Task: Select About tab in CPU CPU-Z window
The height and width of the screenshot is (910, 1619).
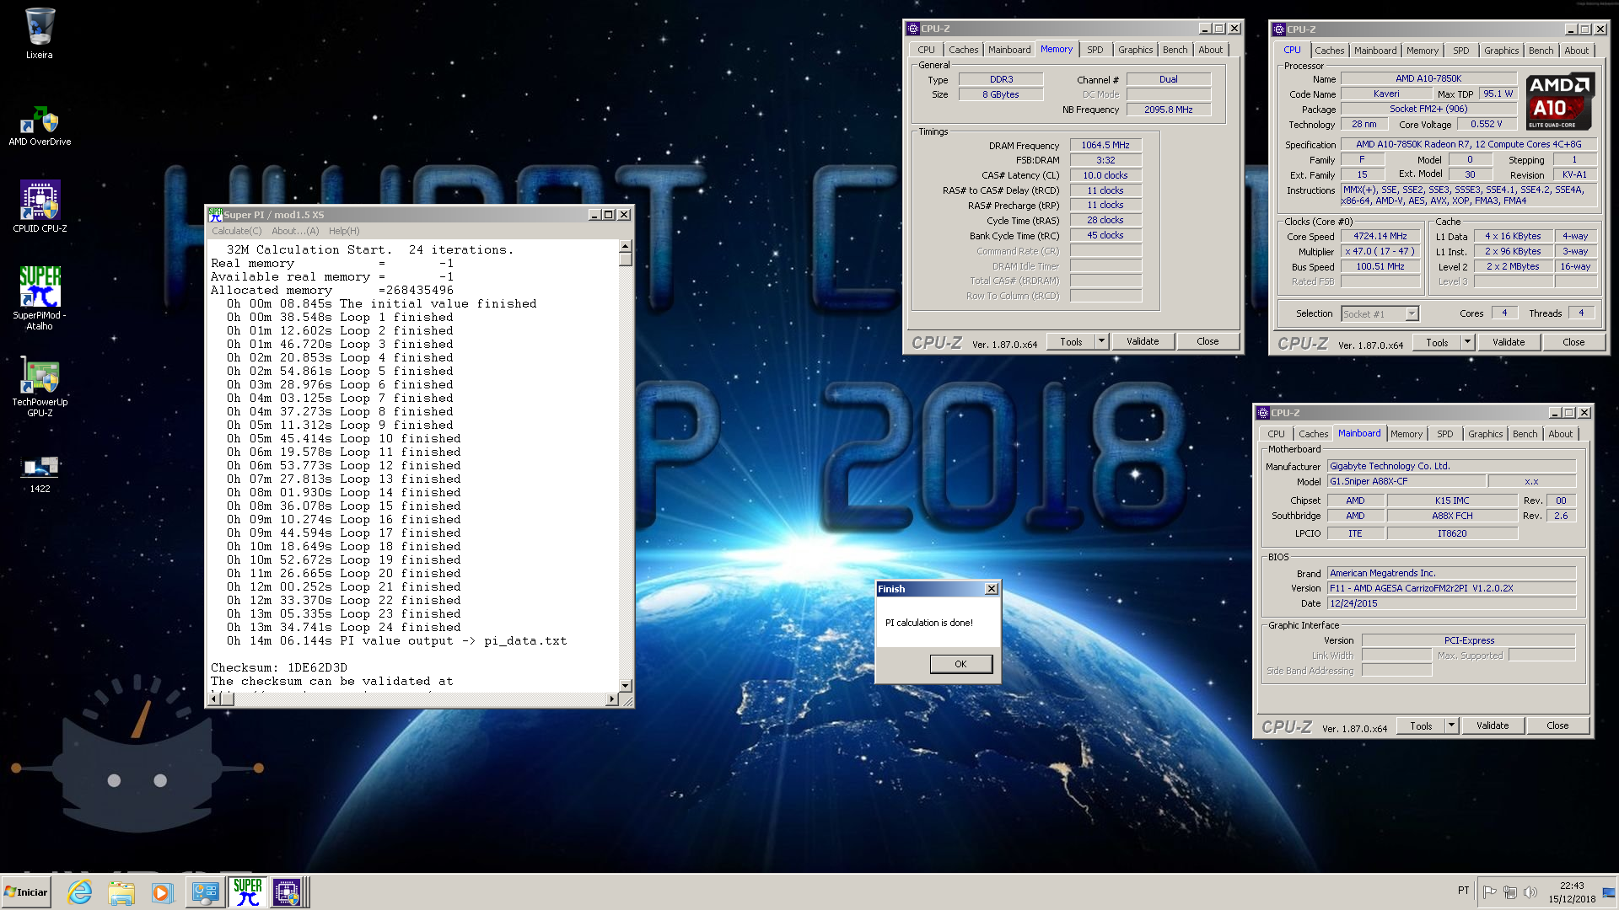Action: coord(1576,51)
